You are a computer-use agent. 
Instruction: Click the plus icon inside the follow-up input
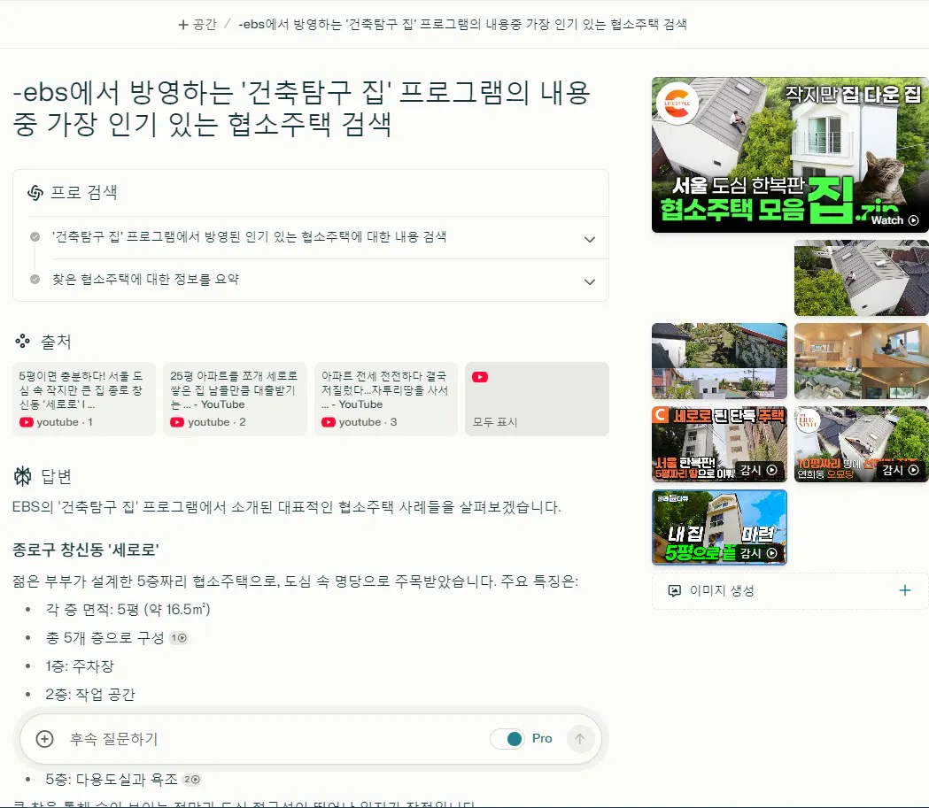tap(43, 738)
